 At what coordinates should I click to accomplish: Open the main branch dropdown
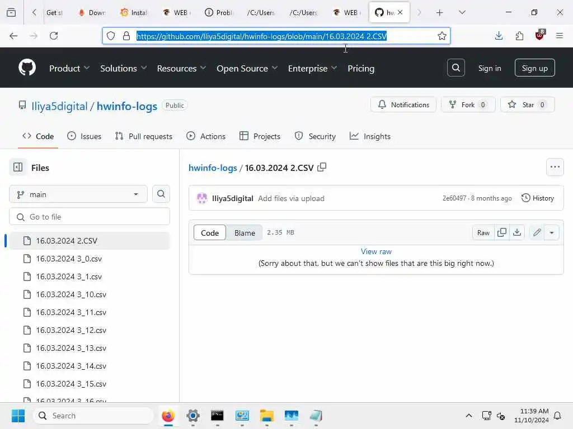coord(78,194)
